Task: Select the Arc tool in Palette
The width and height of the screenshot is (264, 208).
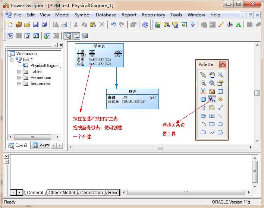Action: click(203, 124)
